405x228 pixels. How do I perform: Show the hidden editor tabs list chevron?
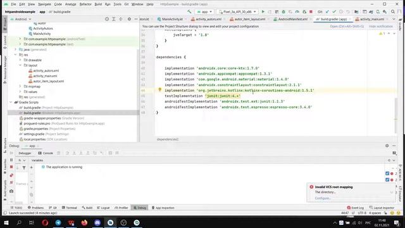coord(394,19)
